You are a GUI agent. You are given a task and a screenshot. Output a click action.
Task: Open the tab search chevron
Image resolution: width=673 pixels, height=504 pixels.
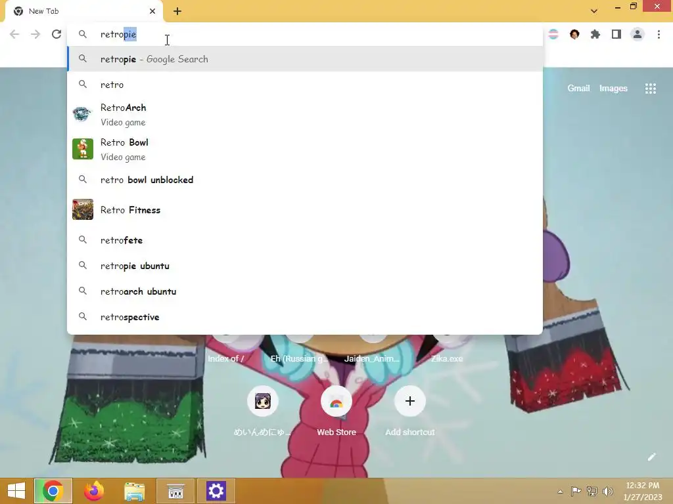coord(594,11)
